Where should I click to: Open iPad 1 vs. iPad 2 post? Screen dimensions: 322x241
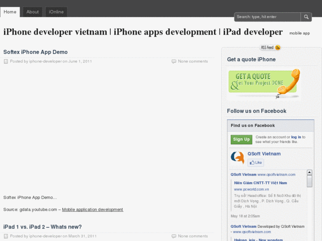(43, 227)
